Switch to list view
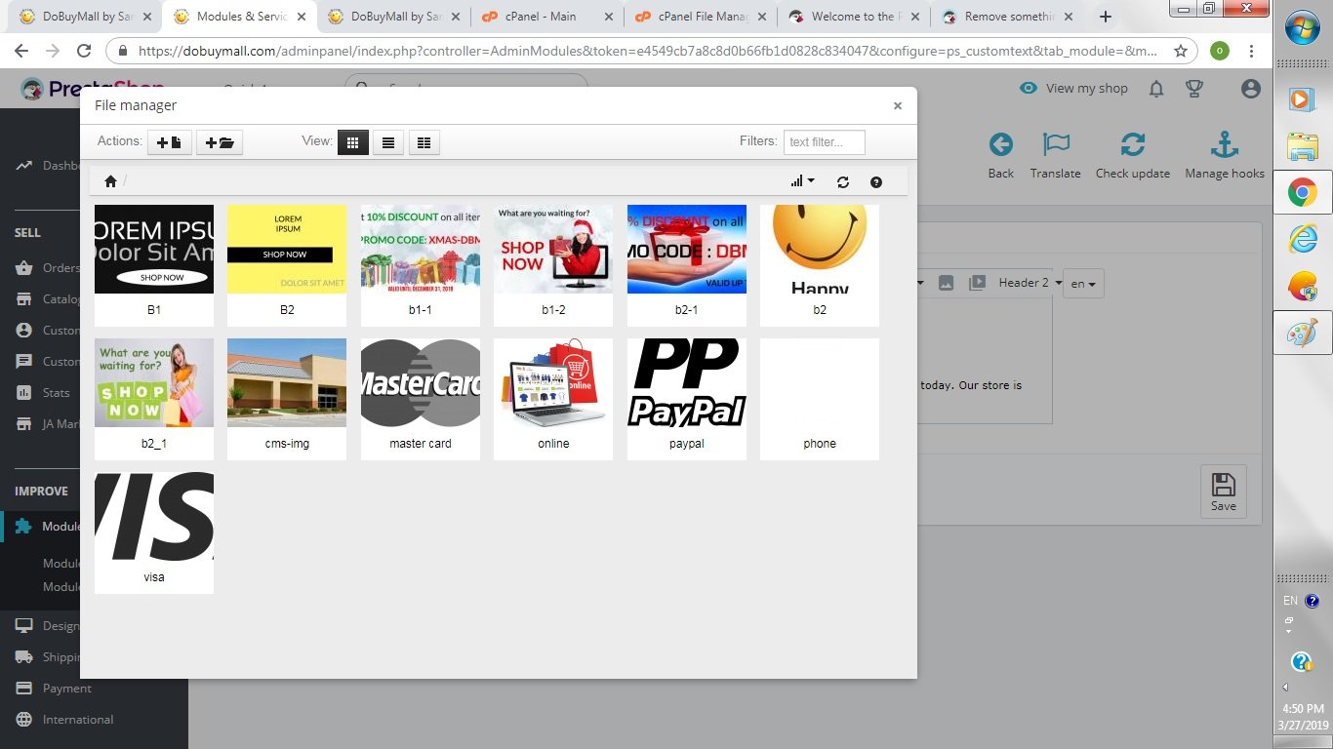The width and height of the screenshot is (1333, 749). pos(388,142)
